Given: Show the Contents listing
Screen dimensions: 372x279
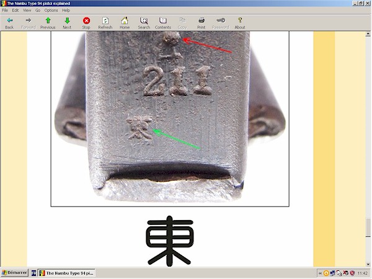Looking at the screenshot, I should tap(163, 23).
